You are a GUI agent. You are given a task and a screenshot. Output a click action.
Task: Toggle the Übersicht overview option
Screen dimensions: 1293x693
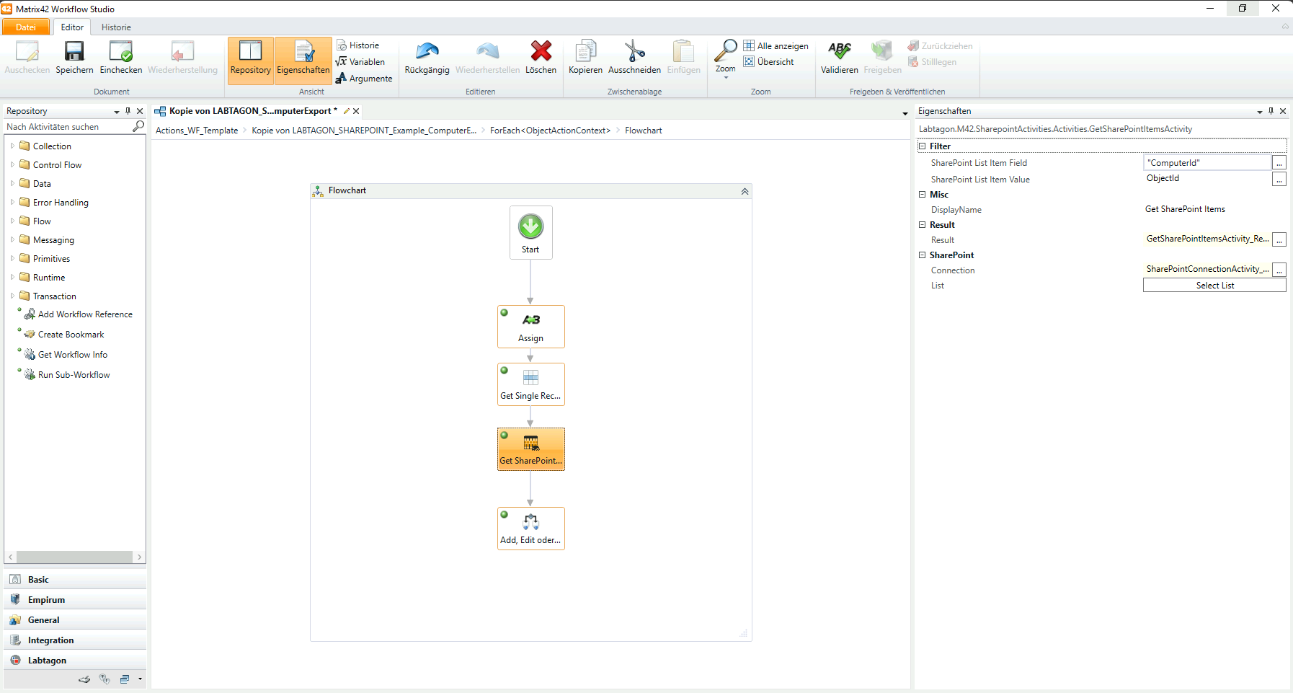(x=768, y=62)
